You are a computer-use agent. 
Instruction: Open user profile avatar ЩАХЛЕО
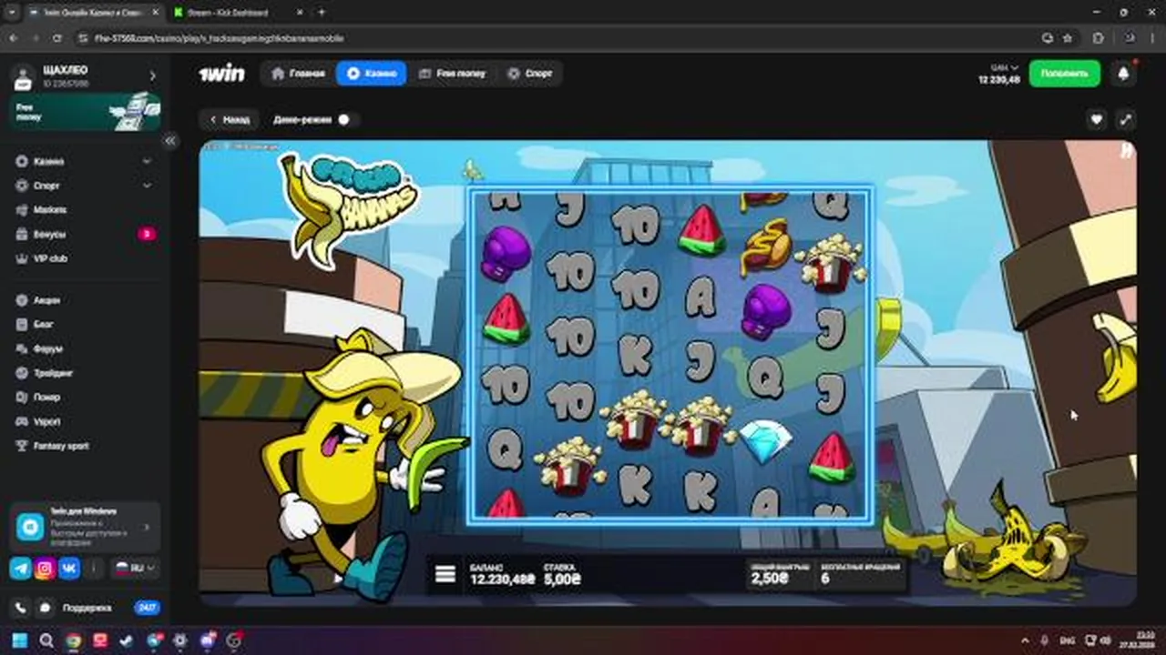coord(24,76)
